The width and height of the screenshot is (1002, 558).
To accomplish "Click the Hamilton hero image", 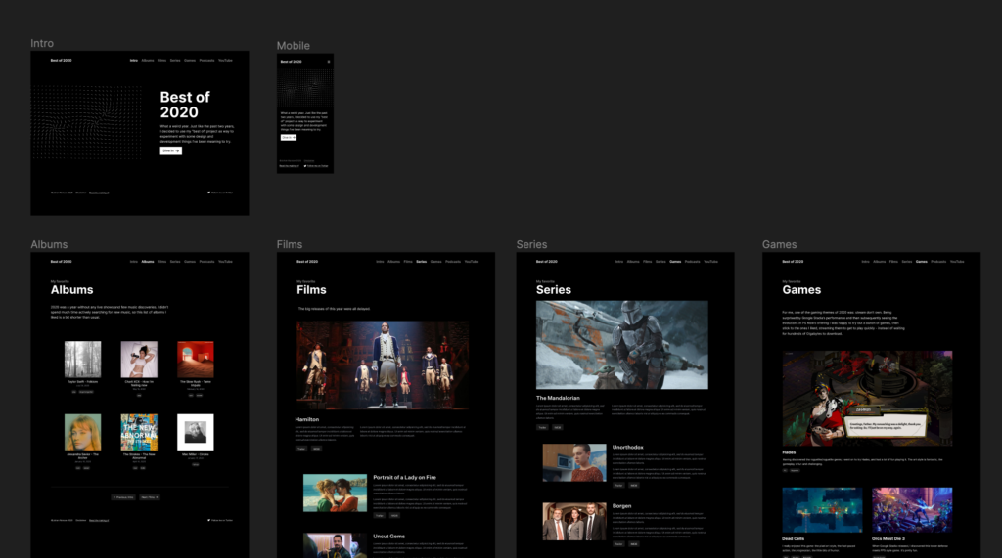I will [383, 365].
